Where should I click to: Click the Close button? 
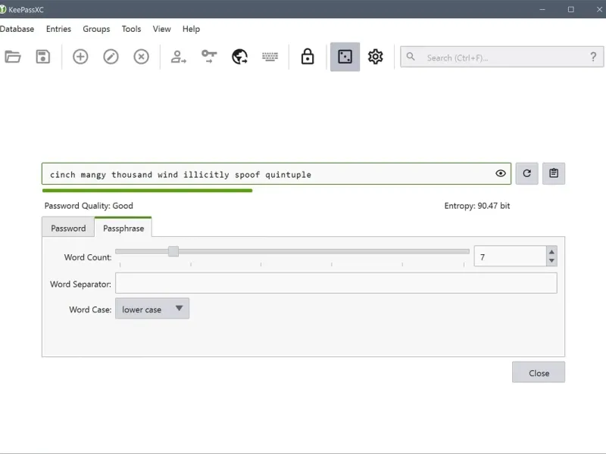[539, 372]
